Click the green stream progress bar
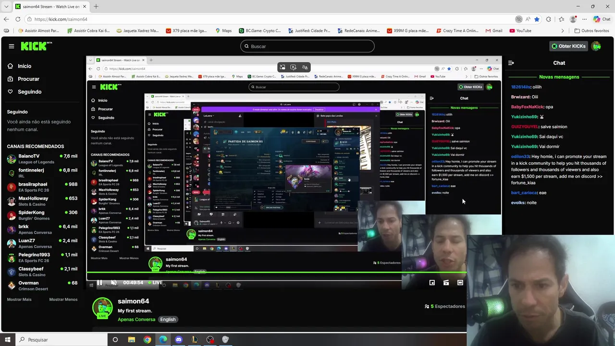This screenshot has width=615, height=346. (x=276, y=273)
